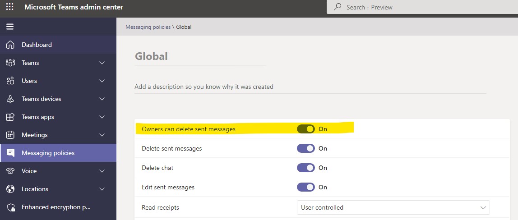Open the Read receipts dropdown
Viewport: 518px width, 220px height.
(x=393, y=207)
